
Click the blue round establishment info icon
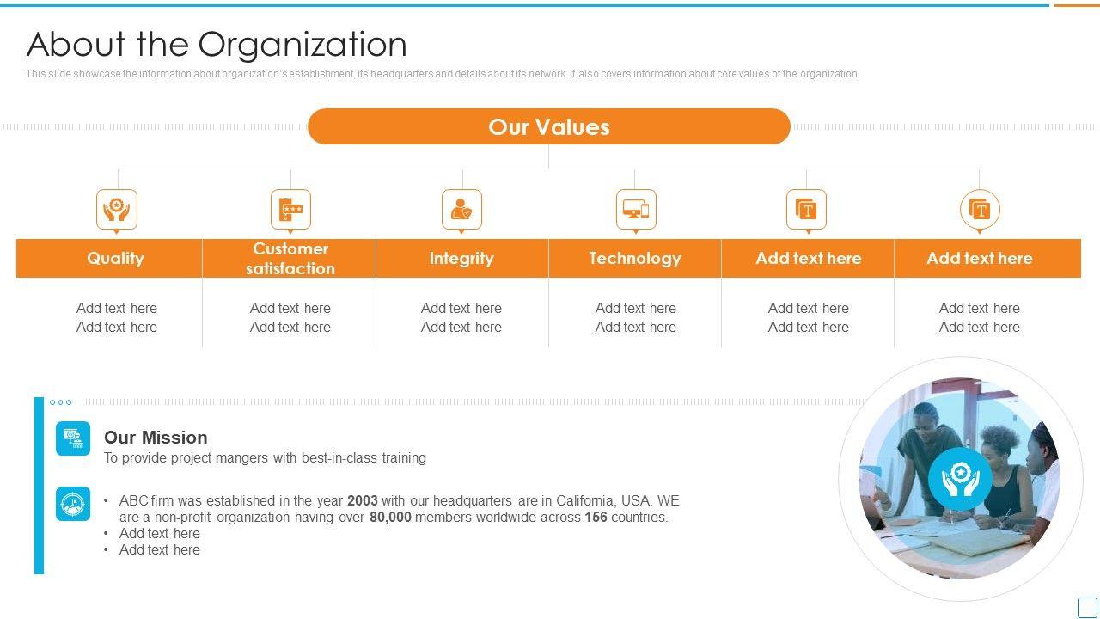pos(73,504)
